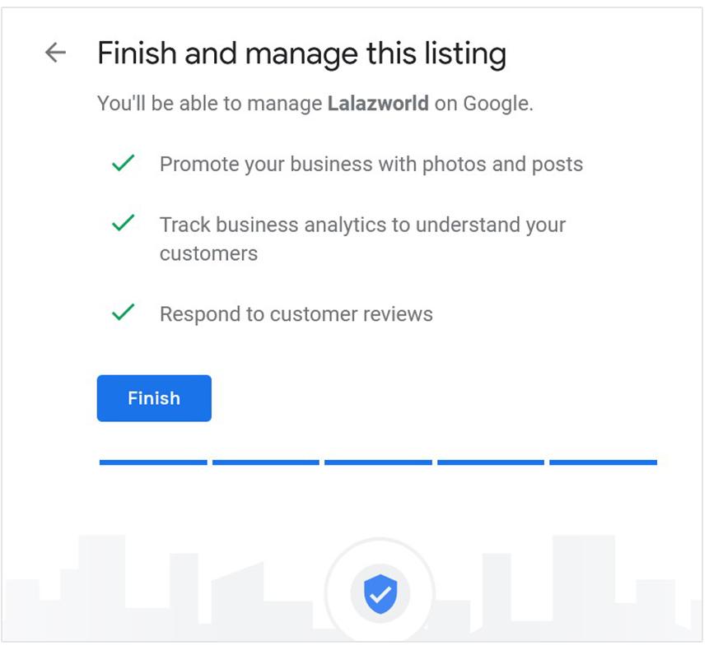Screen dimensions: 709x650
Task: Click the You'll be able to manage subtitle
Action: pos(315,103)
